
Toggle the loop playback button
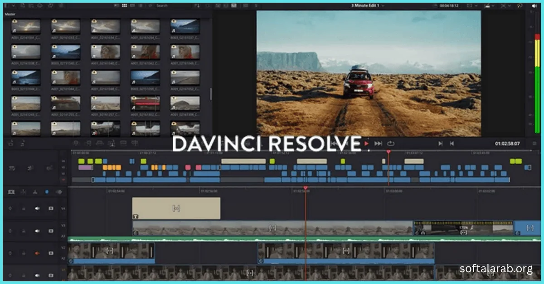(391, 143)
